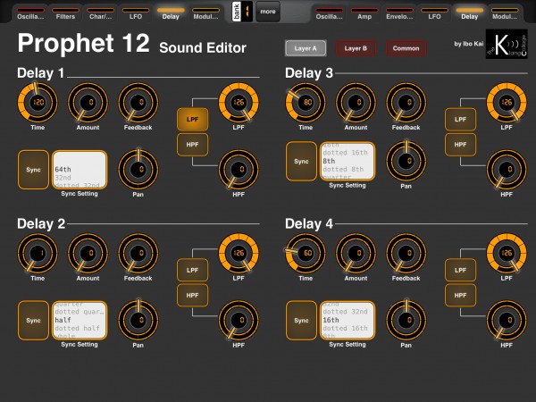Switch to the left Oscillators tab

click(x=30, y=13)
